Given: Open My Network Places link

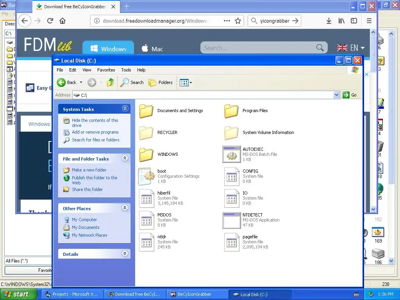Looking at the screenshot, I should click(89, 235).
